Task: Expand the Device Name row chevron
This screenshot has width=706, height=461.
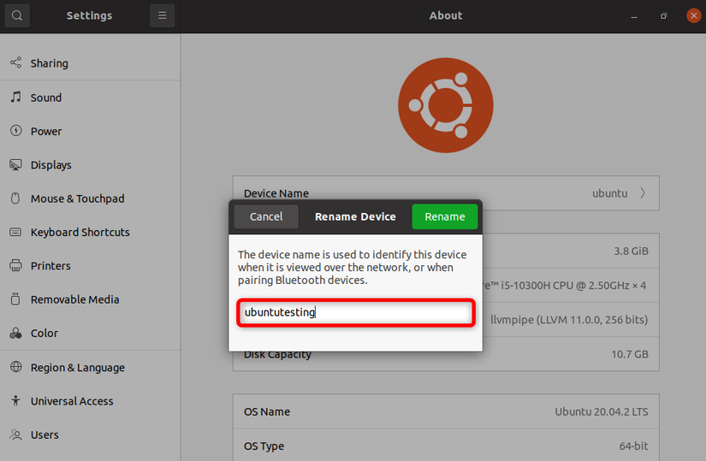Action: click(643, 193)
